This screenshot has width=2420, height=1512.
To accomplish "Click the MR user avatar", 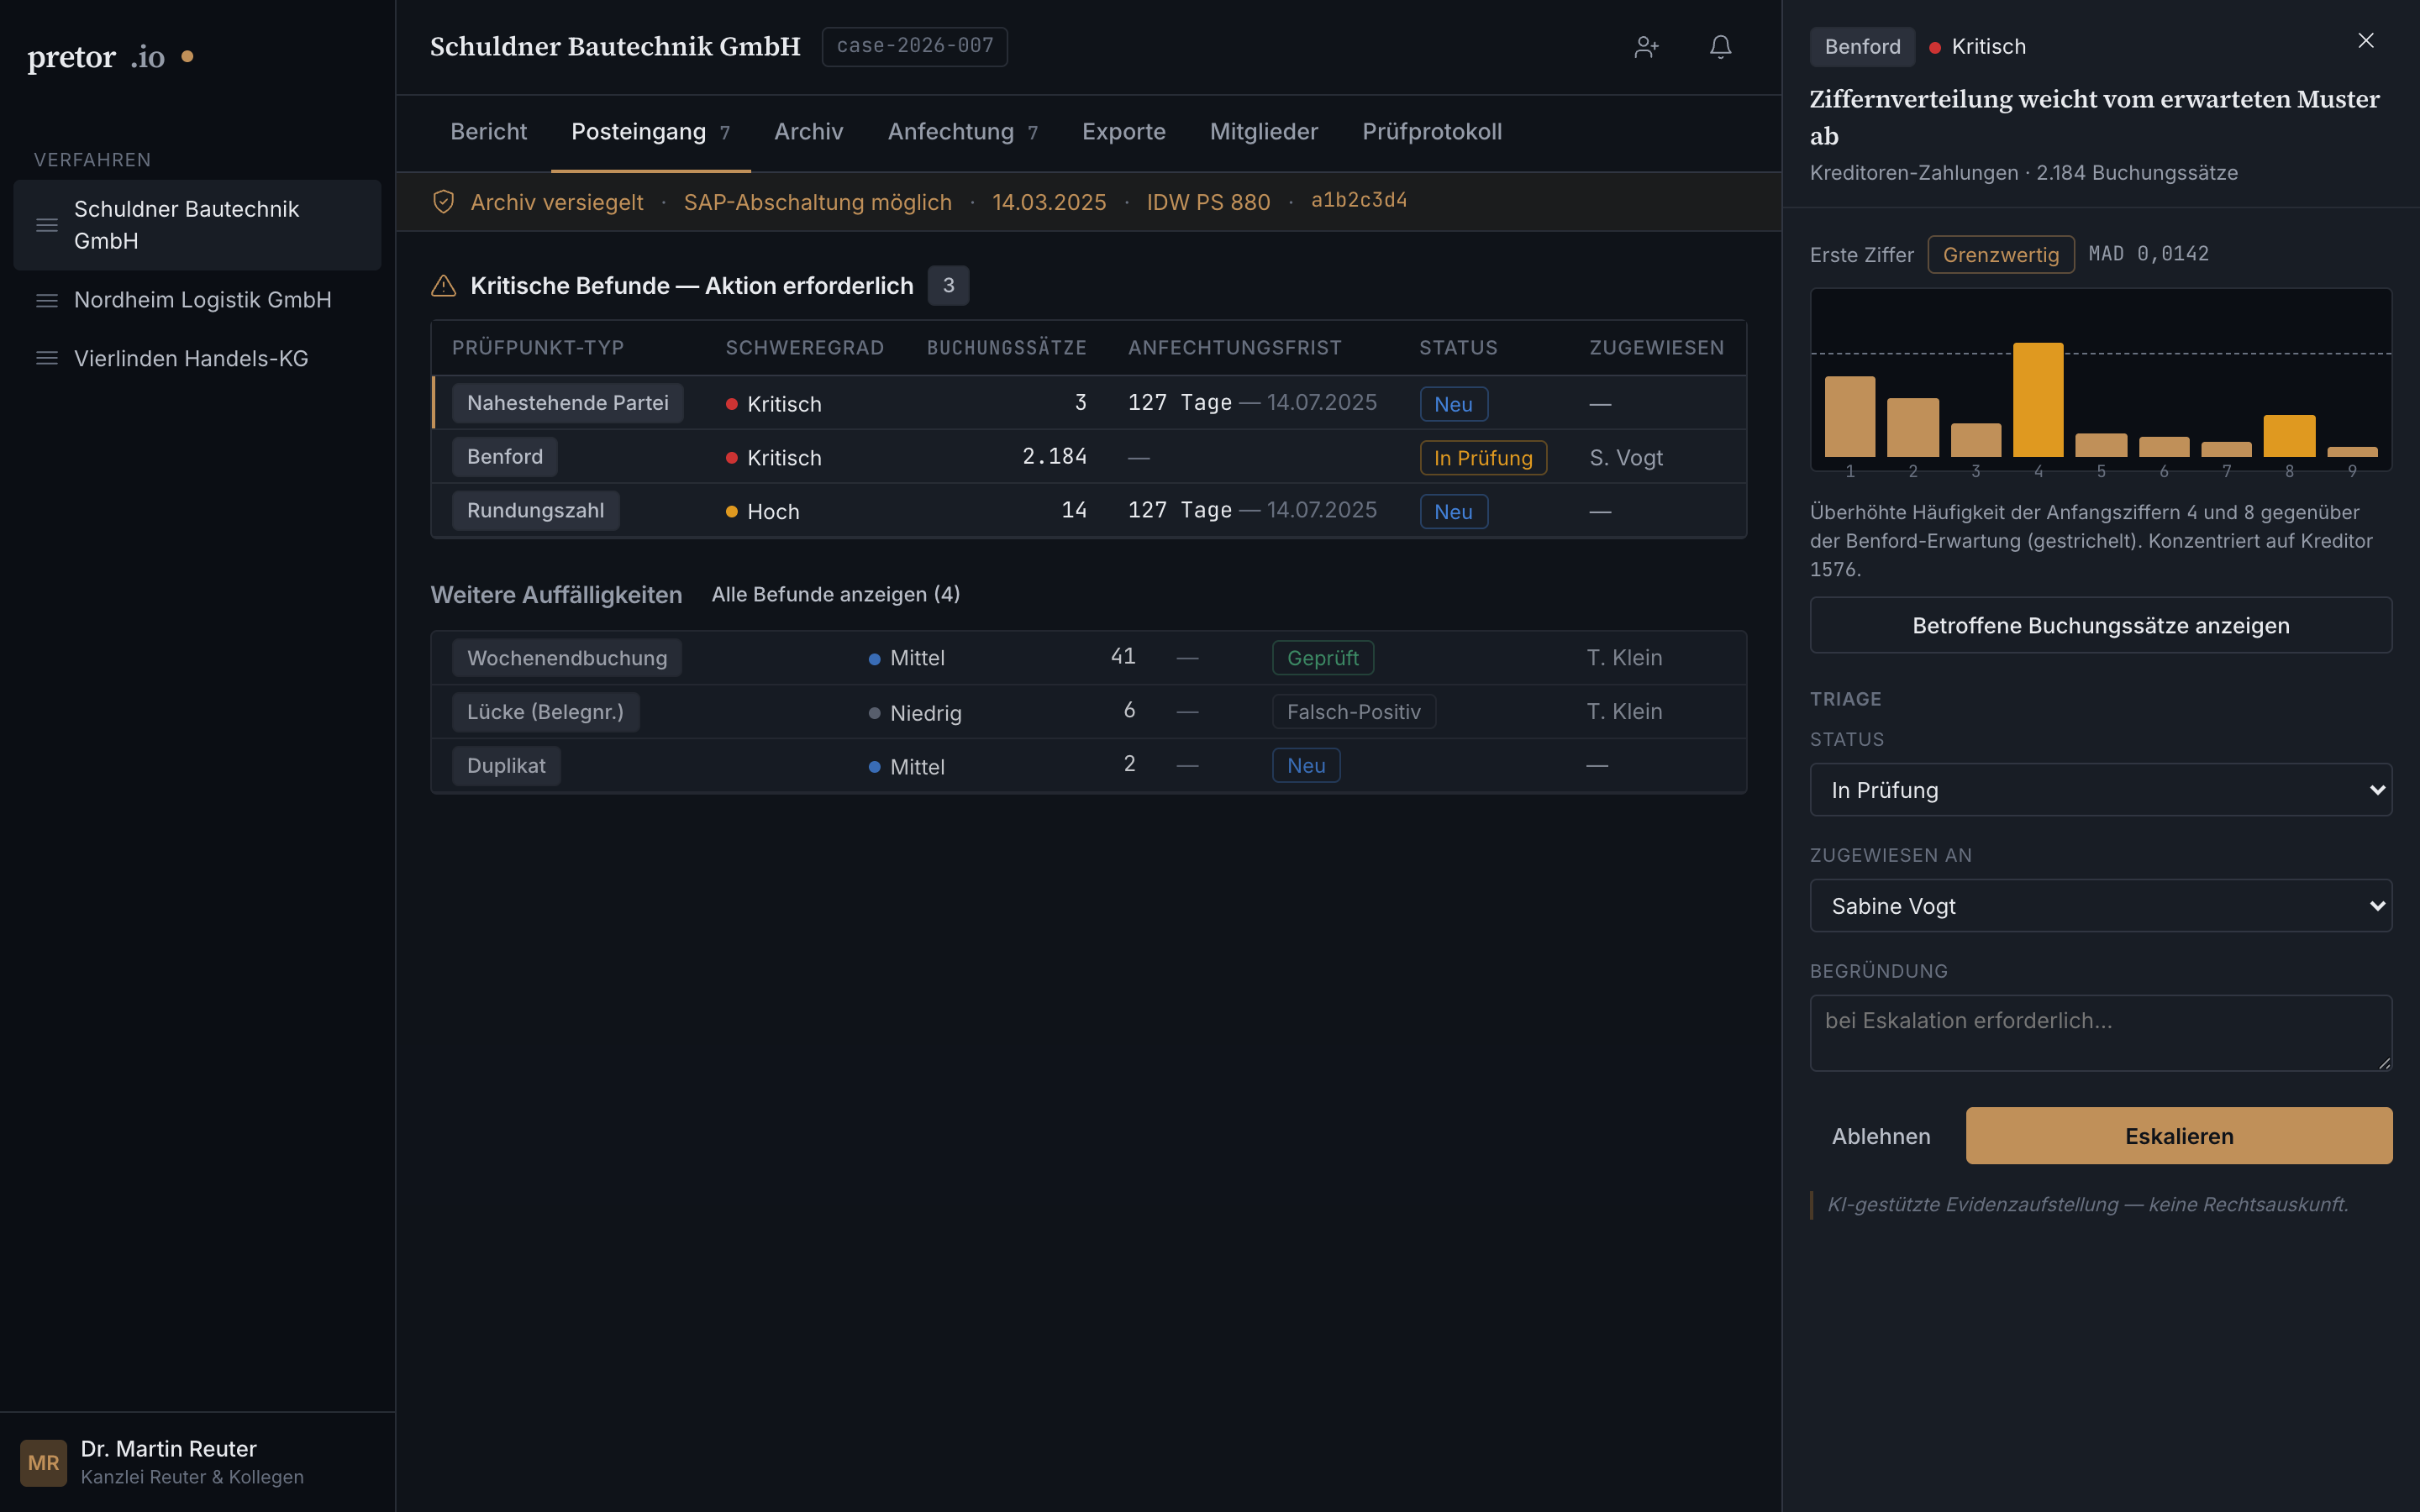I will coord(43,1462).
